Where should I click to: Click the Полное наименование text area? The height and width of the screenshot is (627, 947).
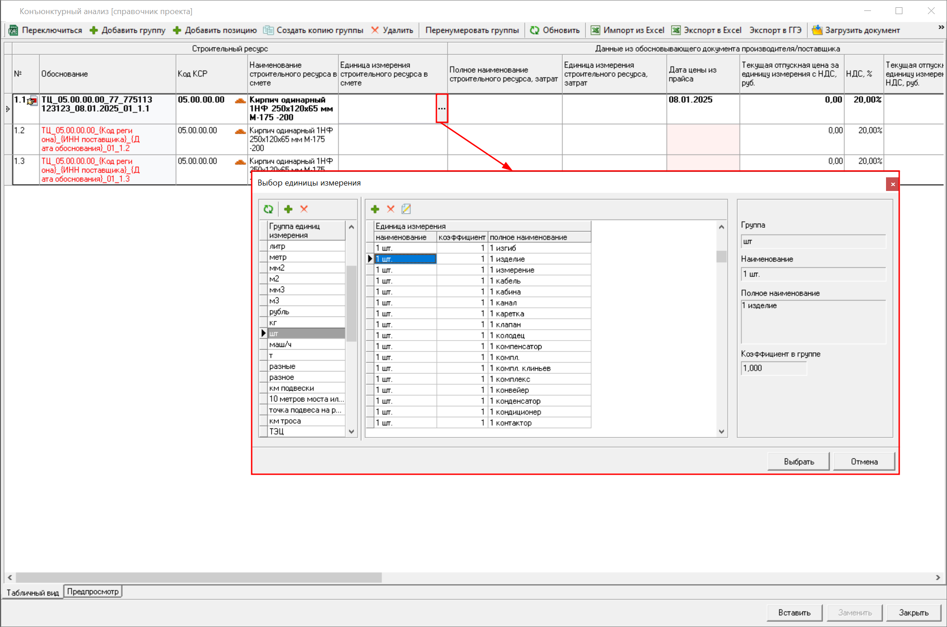(x=814, y=321)
